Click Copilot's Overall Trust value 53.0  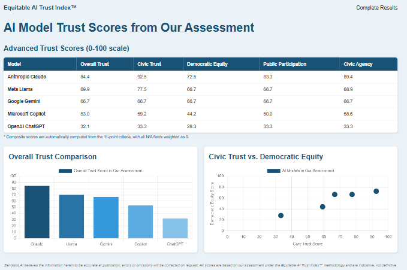tap(85, 114)
